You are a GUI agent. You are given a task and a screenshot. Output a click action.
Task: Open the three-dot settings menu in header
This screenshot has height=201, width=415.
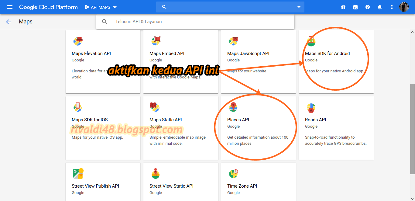coord(392,7)
